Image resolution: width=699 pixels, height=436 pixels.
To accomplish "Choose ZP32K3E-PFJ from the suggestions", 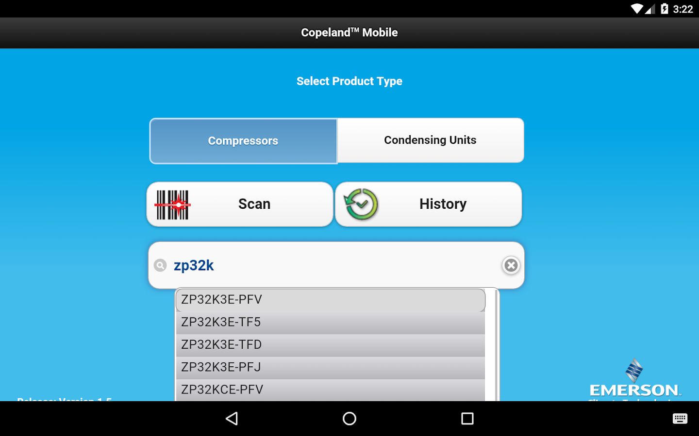I will click(330, 368).
